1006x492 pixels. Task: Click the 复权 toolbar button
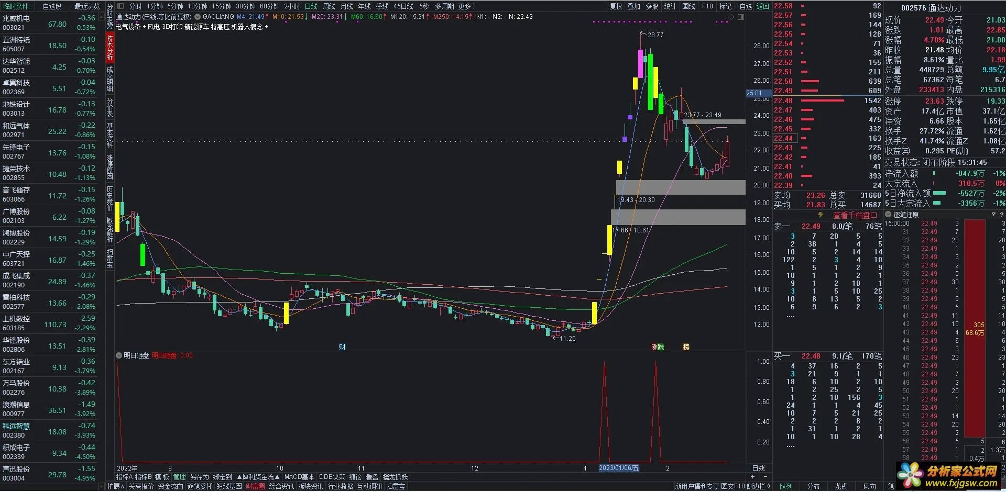click(616, 6)
